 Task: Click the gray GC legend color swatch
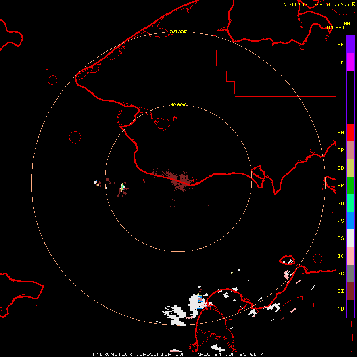(350, 273)
